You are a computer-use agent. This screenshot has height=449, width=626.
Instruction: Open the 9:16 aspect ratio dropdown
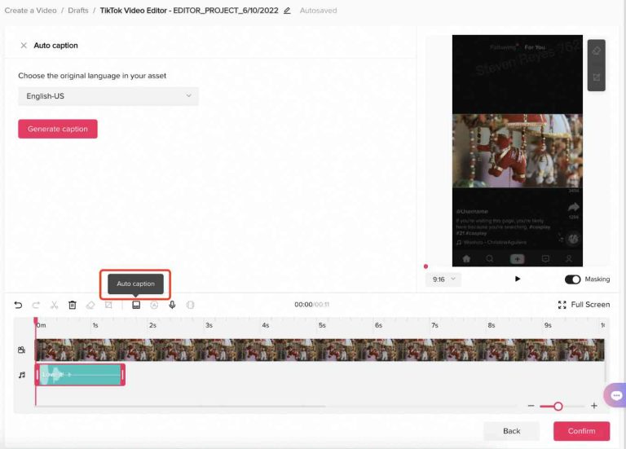pyautogui.click(x=443, y=280)
